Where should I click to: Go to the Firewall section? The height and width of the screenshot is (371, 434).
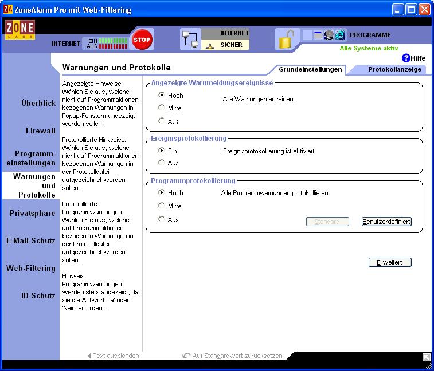pos(41,131)
